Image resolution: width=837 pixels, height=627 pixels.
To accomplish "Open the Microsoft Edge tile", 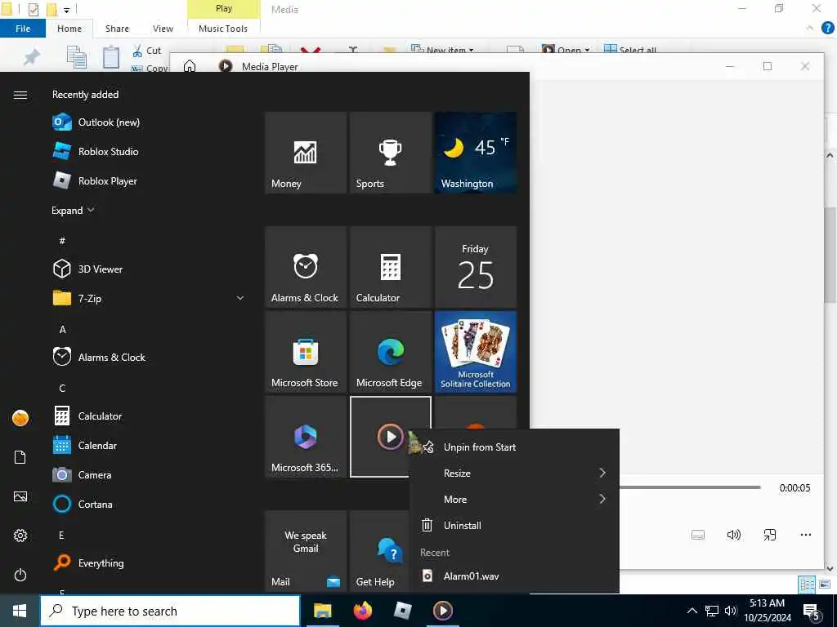I will 391,352.
